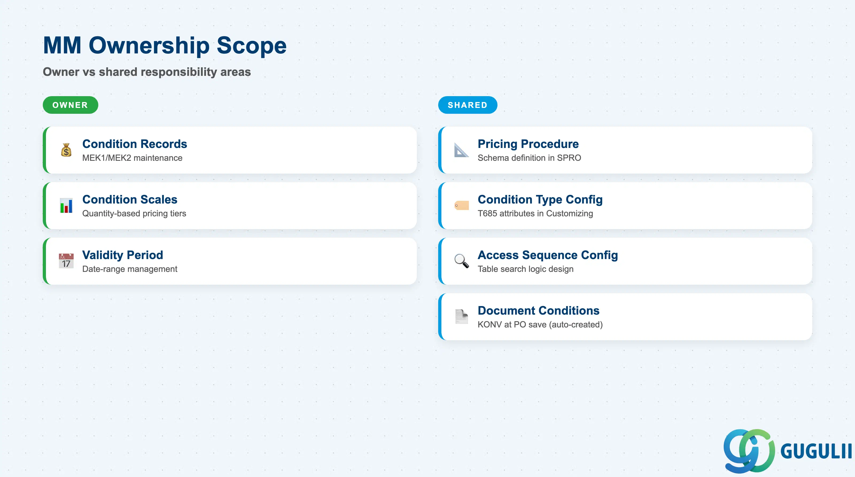855x477 pixels.
Task: Select the blue SHARED badge
Action: (468, 105)
